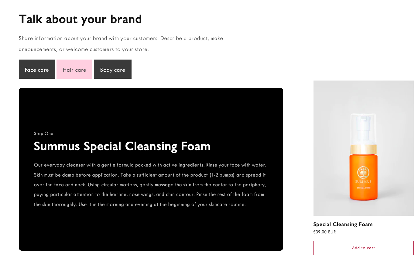Click the "Step One" label

43,133
